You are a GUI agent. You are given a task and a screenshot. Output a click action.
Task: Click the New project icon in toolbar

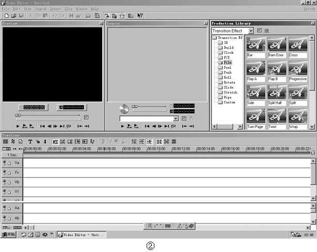click(x=6, y=16)
